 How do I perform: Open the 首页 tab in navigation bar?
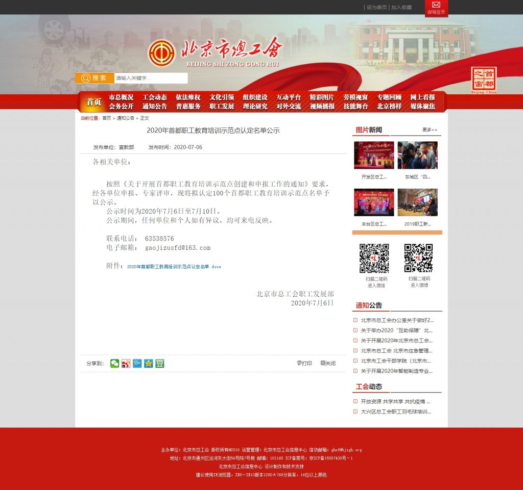coord(93,102)
